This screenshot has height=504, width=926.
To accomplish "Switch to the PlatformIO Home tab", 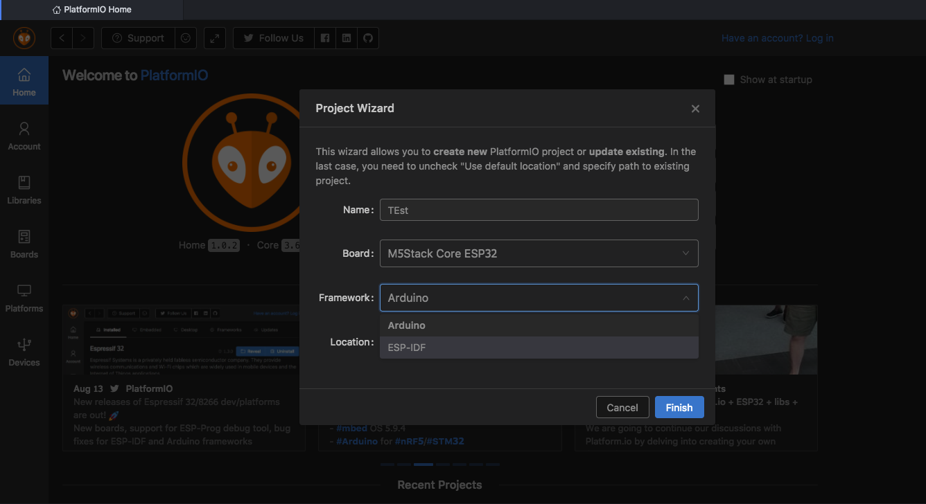I will point(91,10).
